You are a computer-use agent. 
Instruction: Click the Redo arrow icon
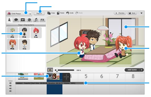point(77,13)
